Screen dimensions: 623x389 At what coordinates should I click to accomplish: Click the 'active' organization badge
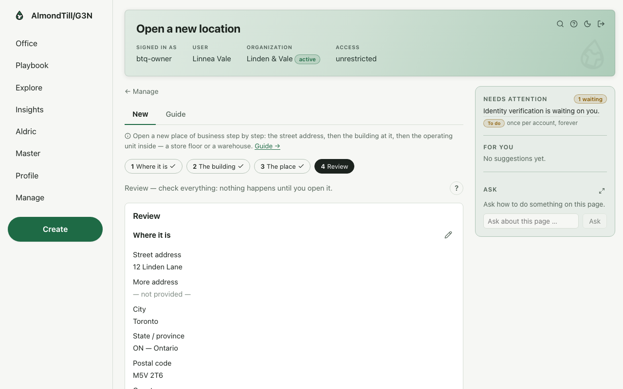pyautogui.click(x=307, y=59)
